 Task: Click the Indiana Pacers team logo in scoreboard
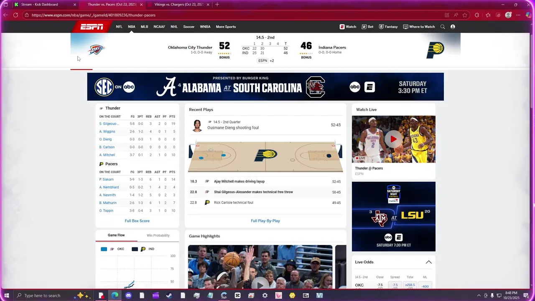coord(435,50)
